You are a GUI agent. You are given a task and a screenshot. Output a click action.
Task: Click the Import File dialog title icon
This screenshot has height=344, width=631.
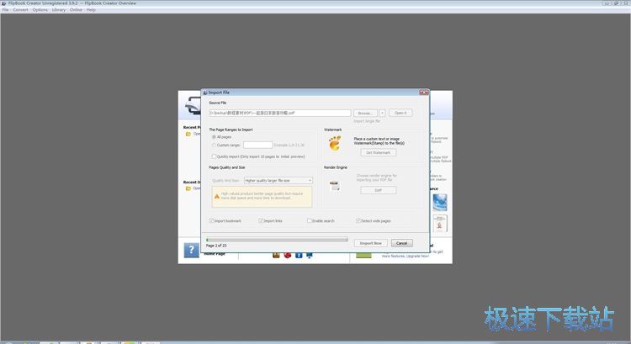205,93
